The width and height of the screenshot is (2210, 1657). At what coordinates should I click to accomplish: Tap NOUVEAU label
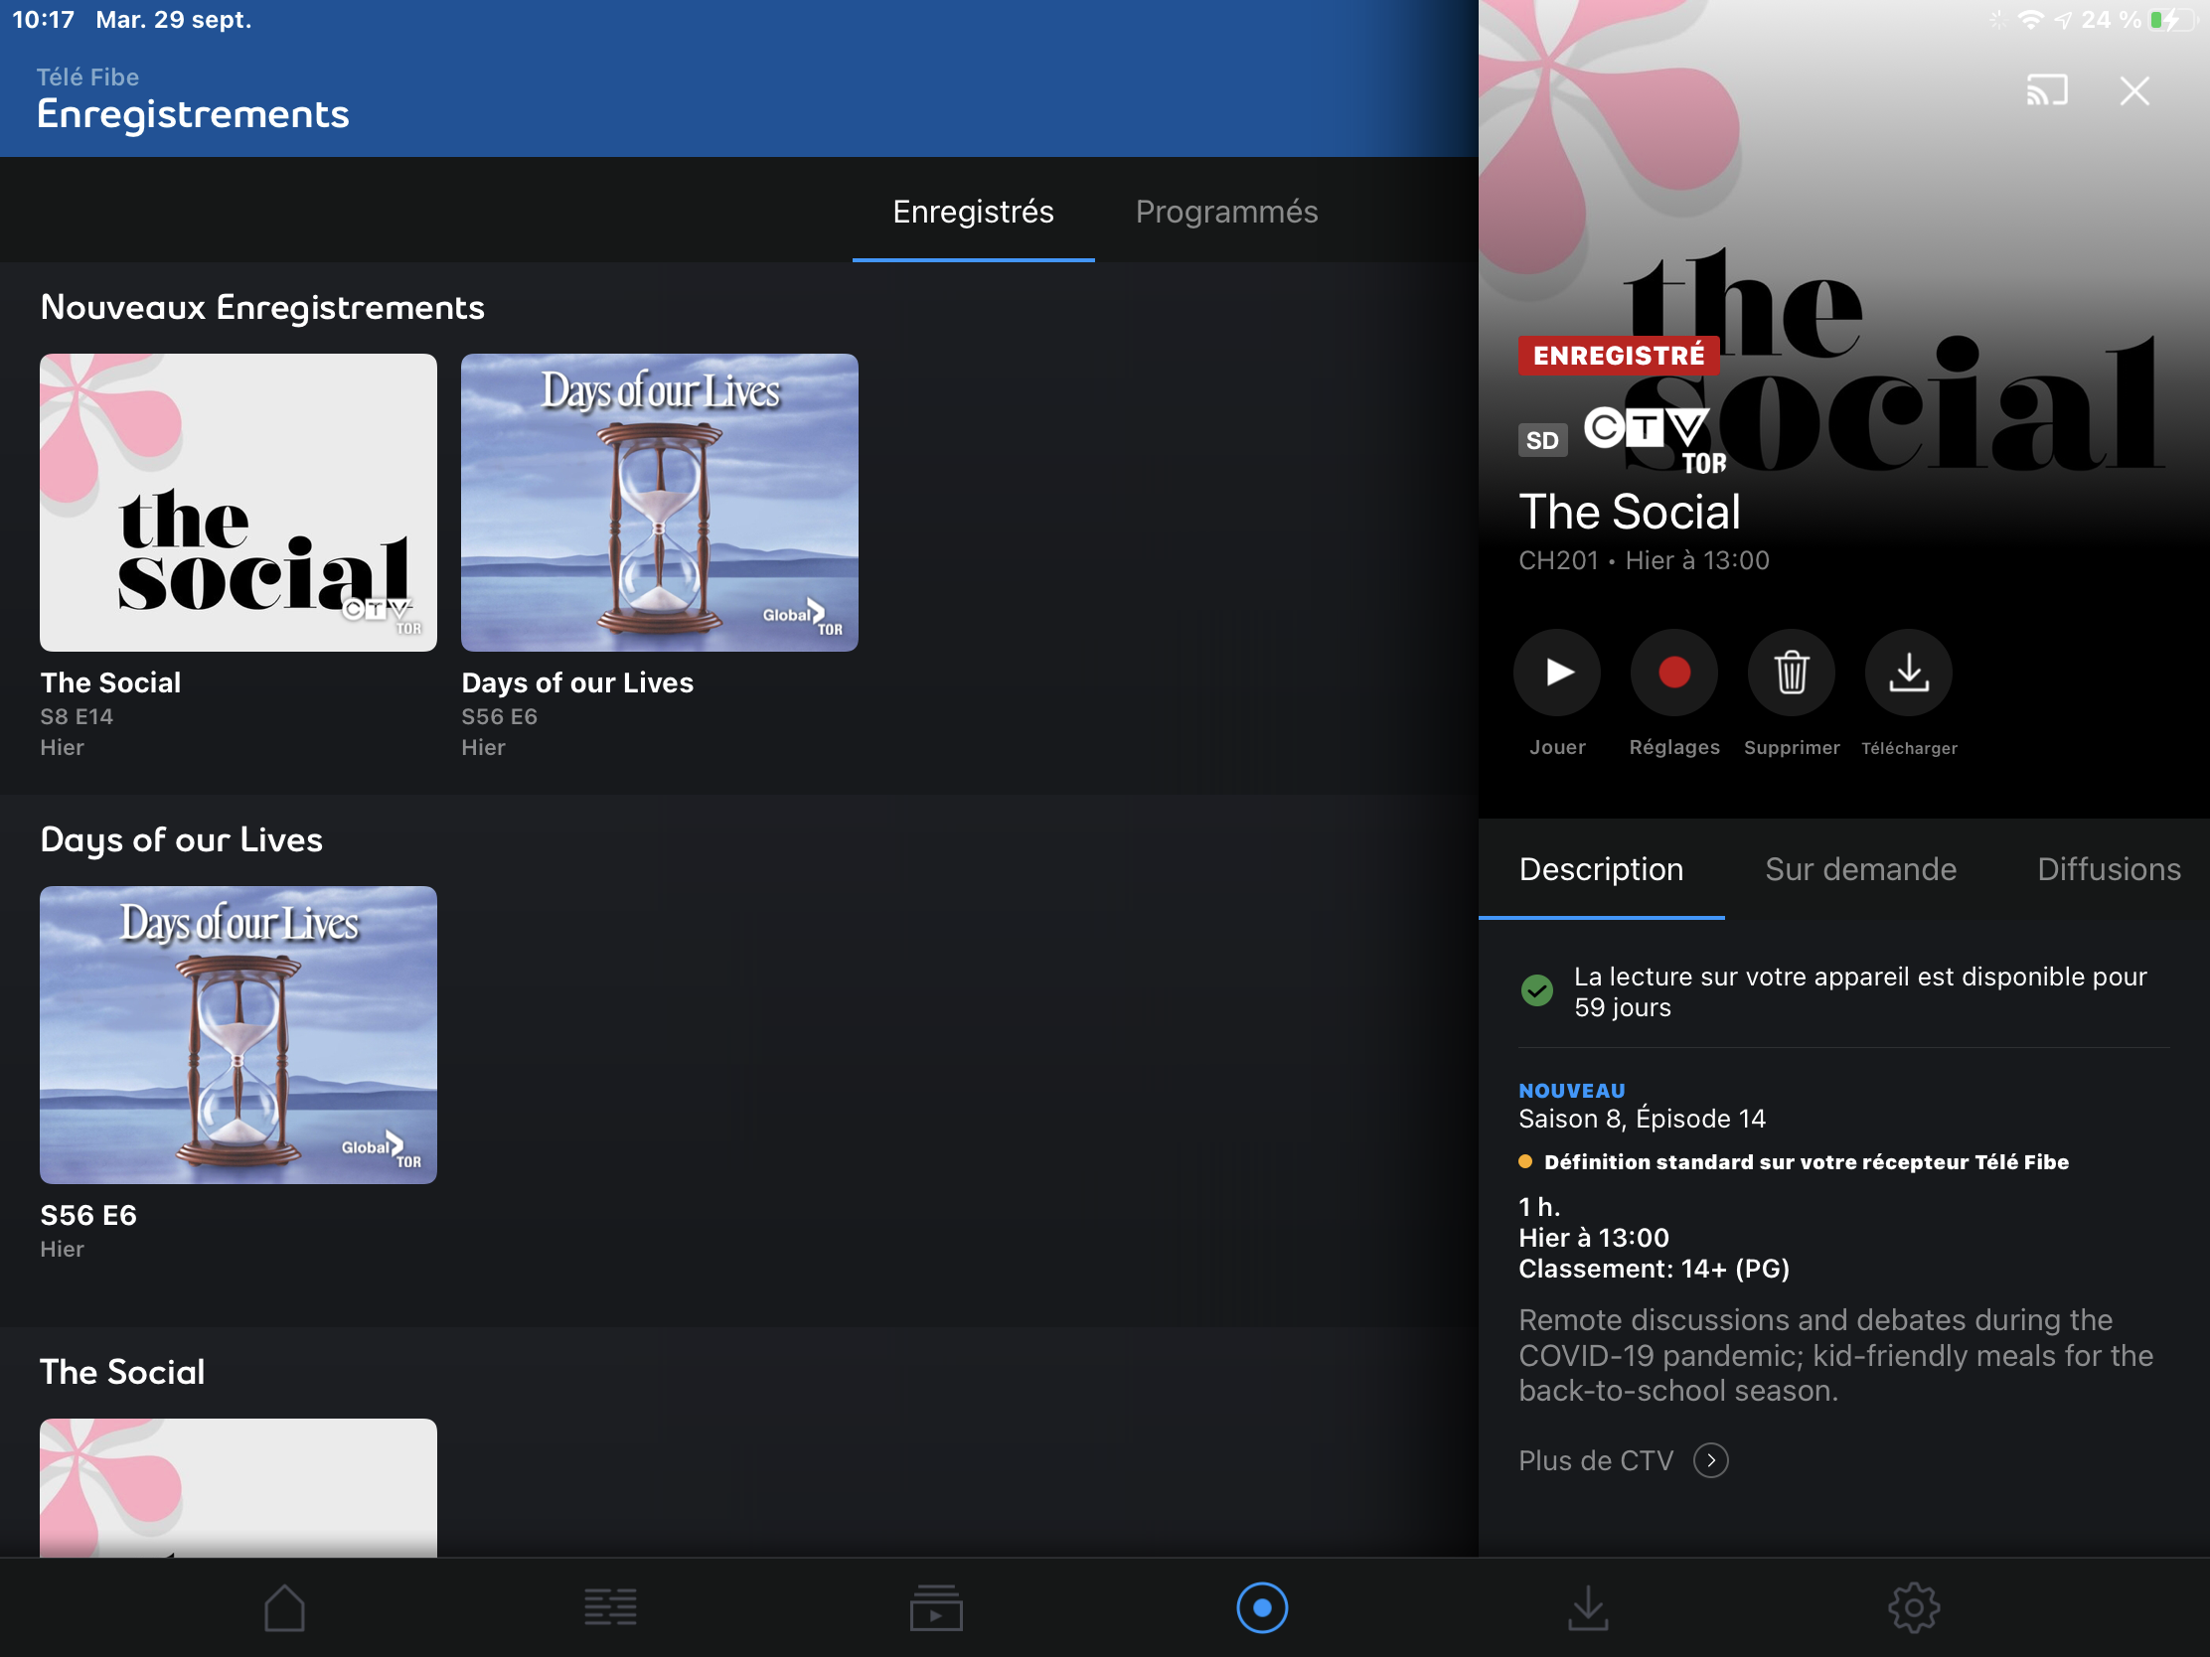point(1572,1091)
